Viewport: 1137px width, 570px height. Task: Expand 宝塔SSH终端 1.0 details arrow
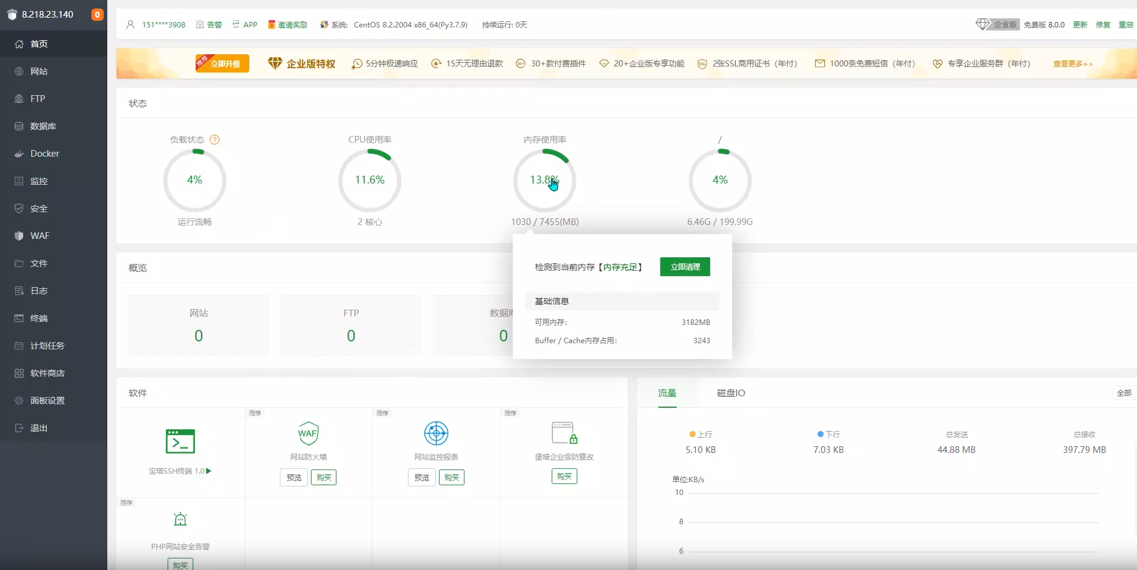tap(208, 471)
